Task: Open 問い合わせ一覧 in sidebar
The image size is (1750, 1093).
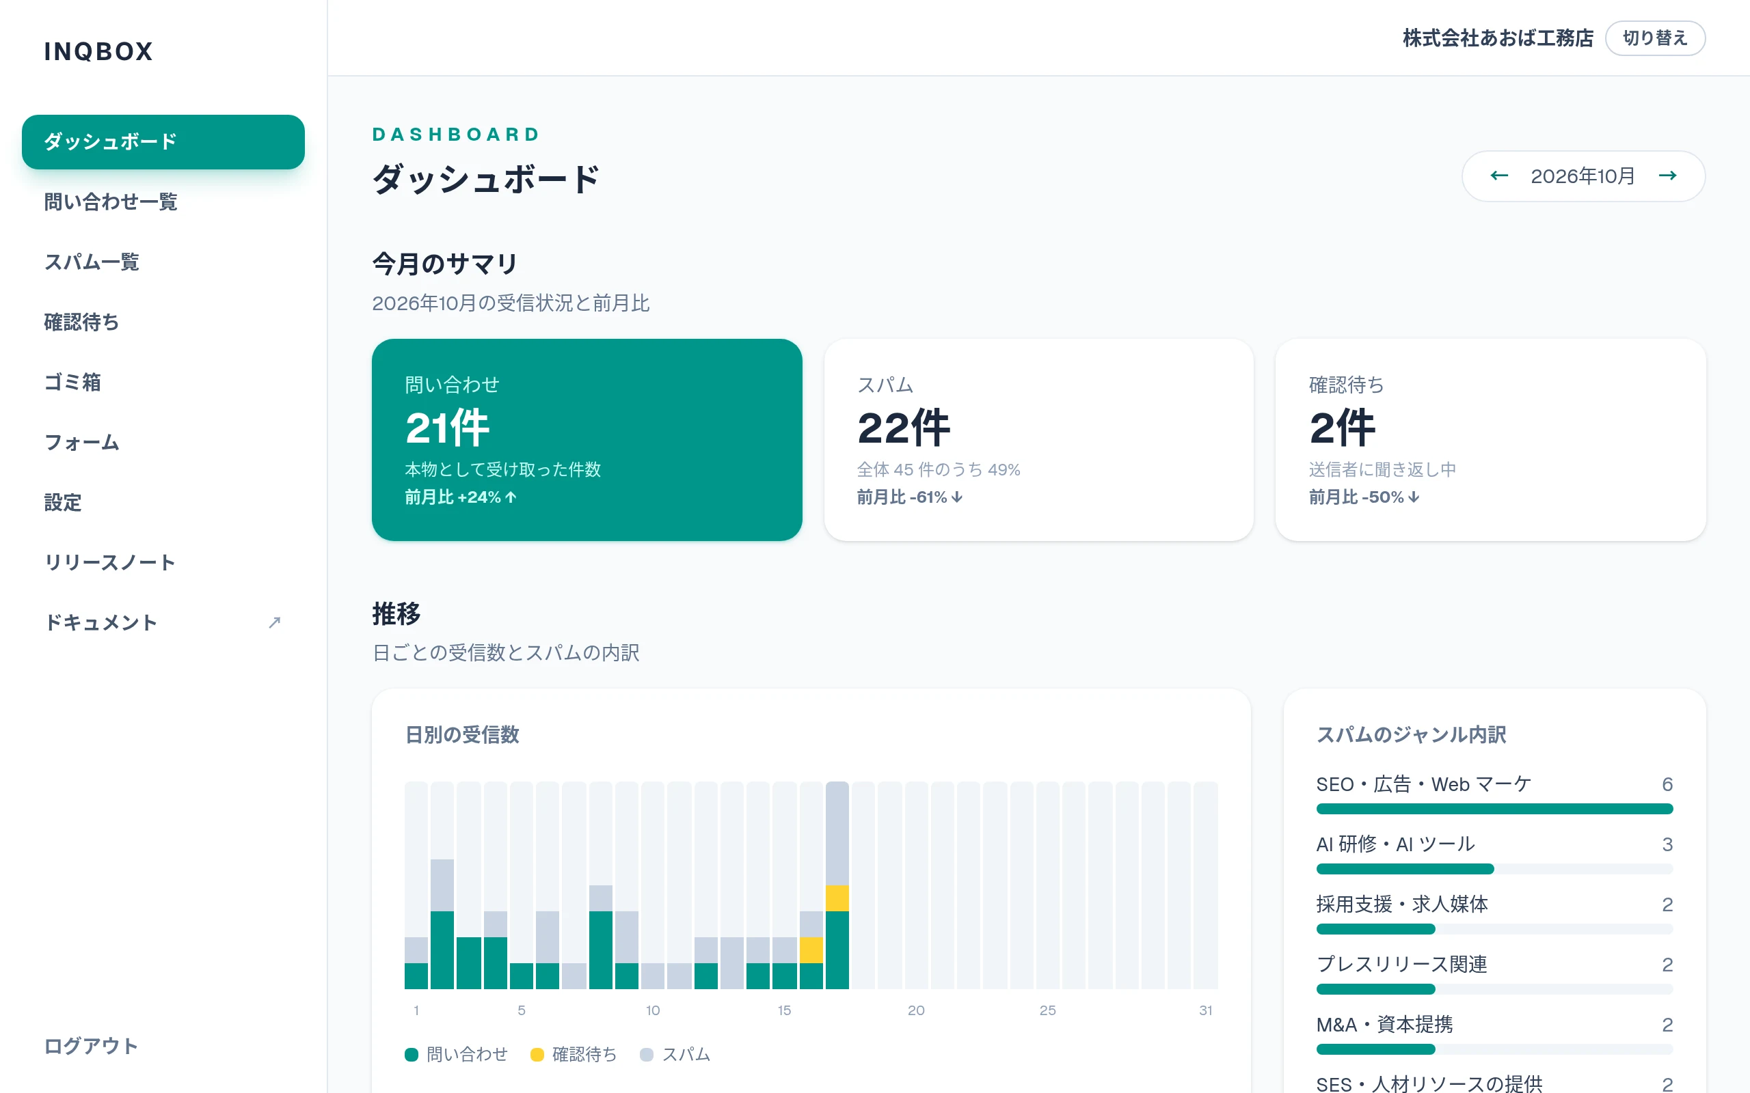Action: pos(163,202)
